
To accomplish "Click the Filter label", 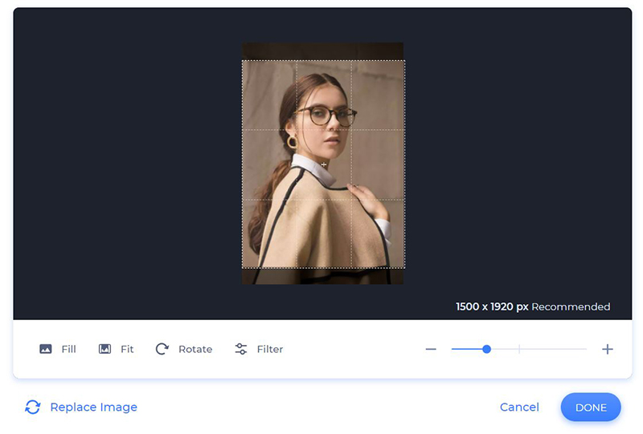I will click(270, 349).
